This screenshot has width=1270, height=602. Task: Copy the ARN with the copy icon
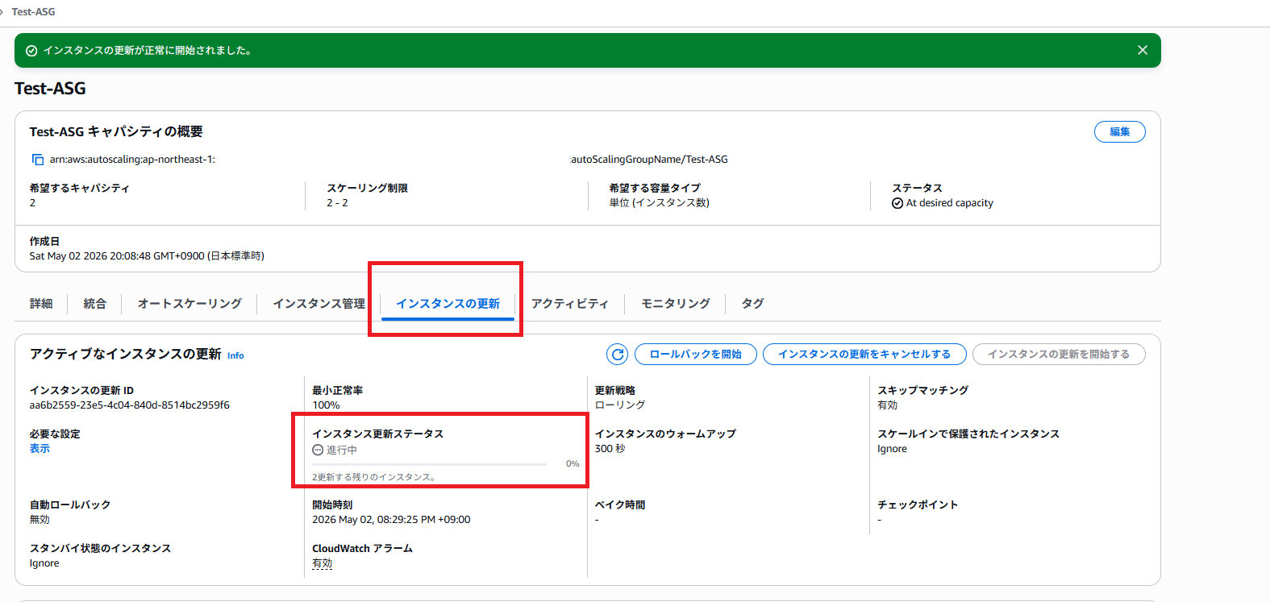pos(37,160)
